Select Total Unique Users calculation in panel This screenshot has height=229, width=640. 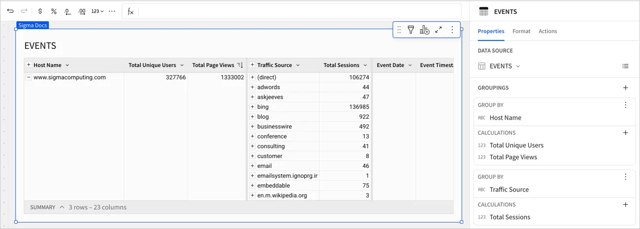pos(516,145)
